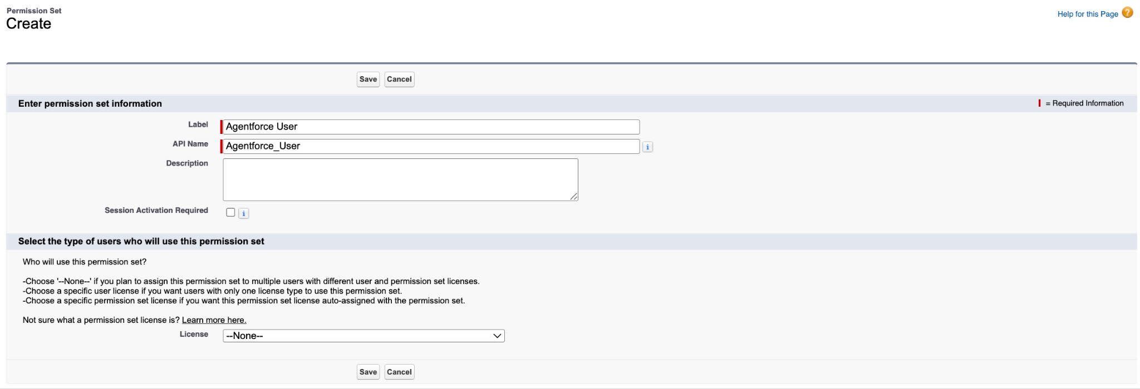Viewport: 1140px width, 389px height.
Task: Click 'Who will use this permission set?' text
Action: pyautogui.click(x=84, y=262)
